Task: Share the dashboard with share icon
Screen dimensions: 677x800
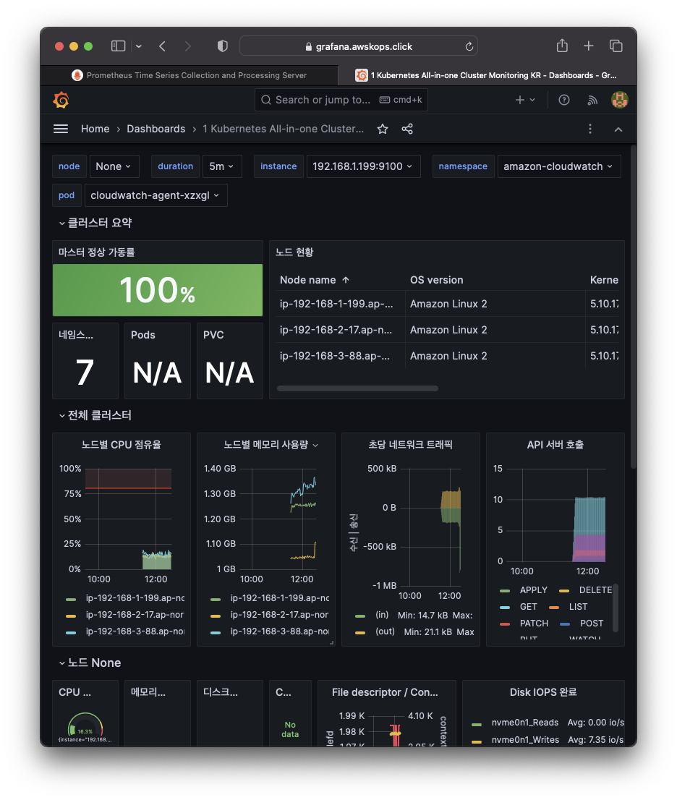Action: click(407, 129)
